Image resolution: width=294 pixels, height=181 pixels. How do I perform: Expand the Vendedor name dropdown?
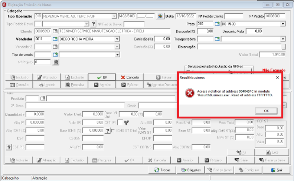coord(117,39)
